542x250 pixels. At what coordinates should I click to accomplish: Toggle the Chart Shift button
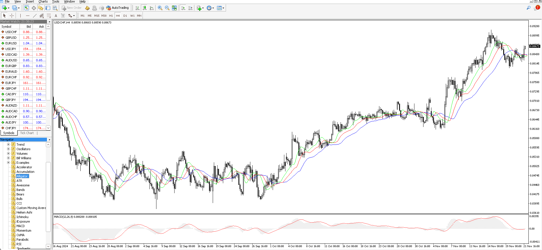coord(190,8)
